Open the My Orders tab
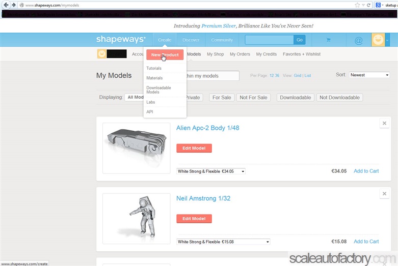This screenshot has width=398, height=266. click(240, 54)
